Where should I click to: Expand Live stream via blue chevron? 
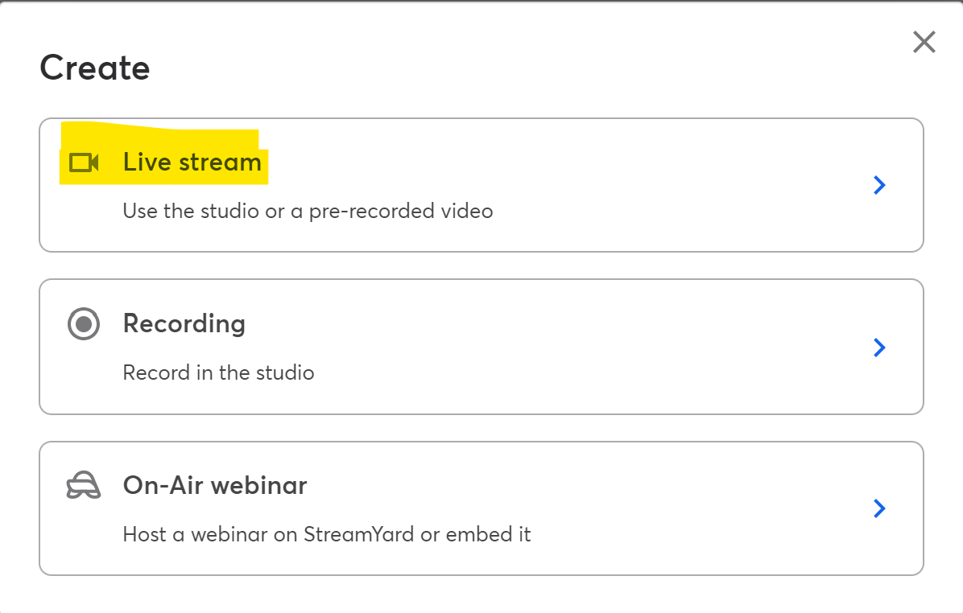coord(879,185)
